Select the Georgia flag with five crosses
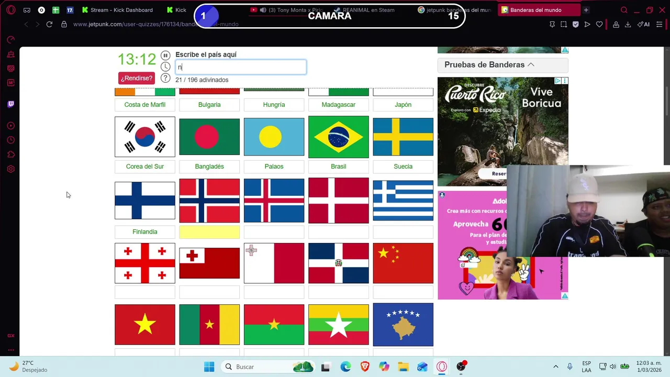This screenshot has height=377, width=670. pyautogui.click(x=145, y=263)
